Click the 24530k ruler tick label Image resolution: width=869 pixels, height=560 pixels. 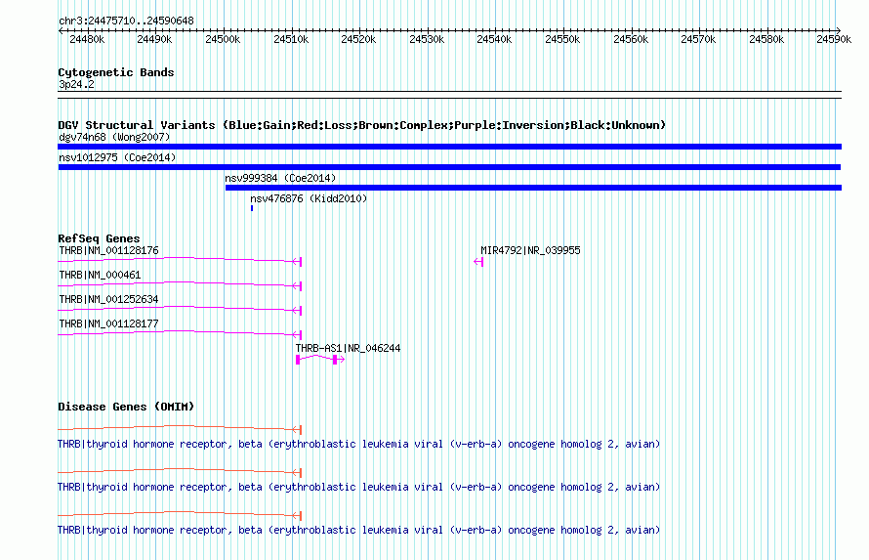(426, 39)
